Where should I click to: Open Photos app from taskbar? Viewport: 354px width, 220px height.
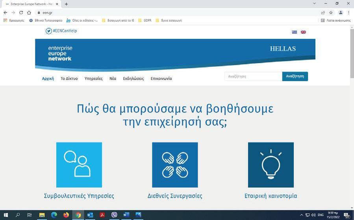pyautogui.click(x=138, y=215)
